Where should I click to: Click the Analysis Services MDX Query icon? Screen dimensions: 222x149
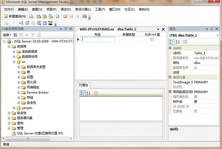(x=38, y=16)
